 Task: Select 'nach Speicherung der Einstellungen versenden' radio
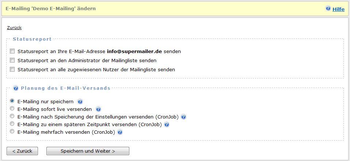12,116
